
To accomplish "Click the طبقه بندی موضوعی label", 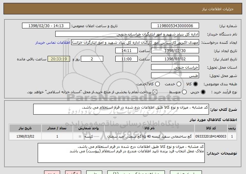I will (x=220, y=84).
